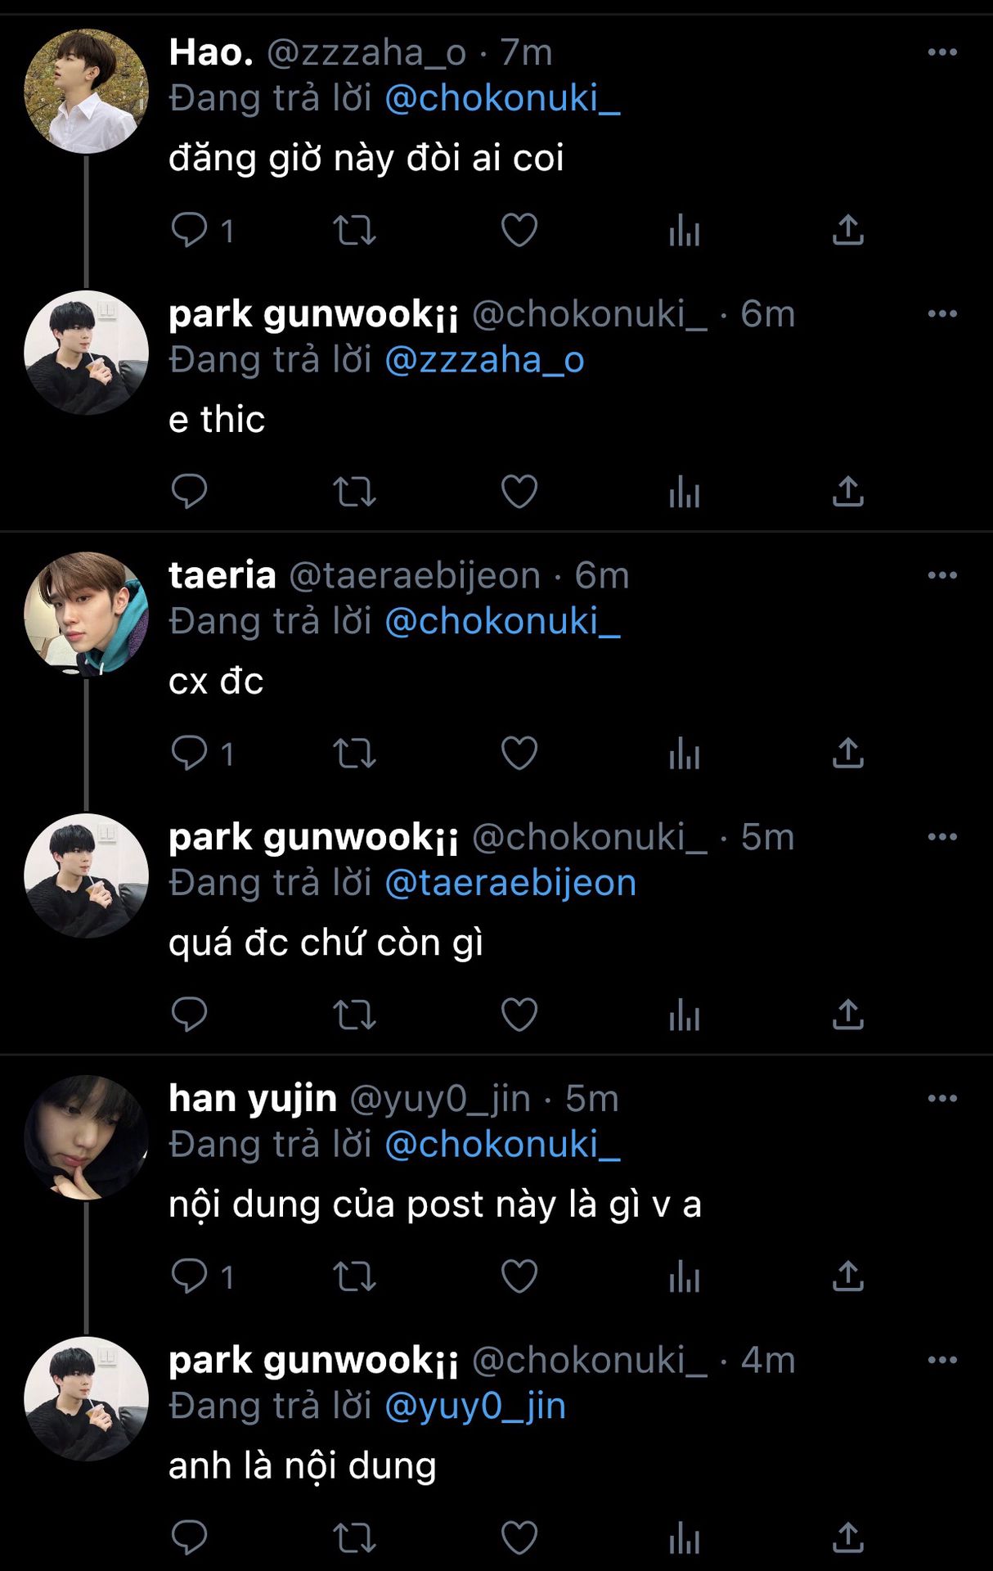Open han yujin's display name profile
993x1571 pixels.
tap(253, 1098)
